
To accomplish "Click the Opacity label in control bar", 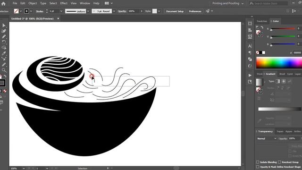I will click(122, 11).
